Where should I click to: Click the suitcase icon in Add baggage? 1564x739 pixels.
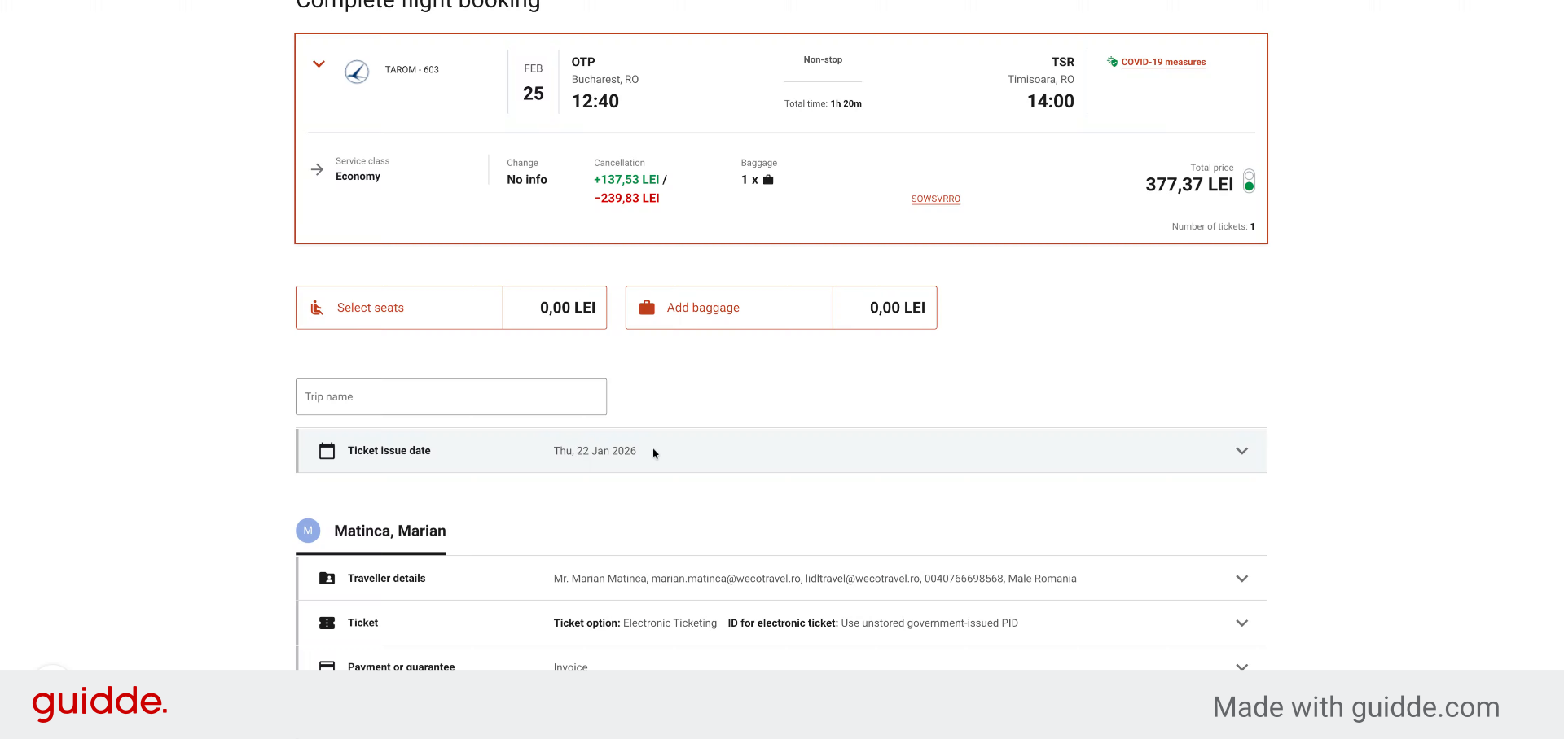tap(647, 308)
